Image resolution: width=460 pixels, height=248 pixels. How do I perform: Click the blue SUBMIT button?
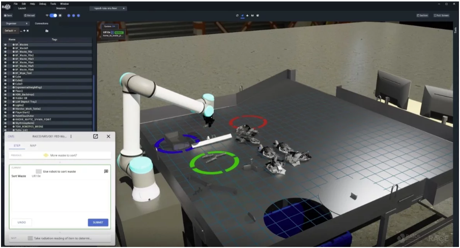[x=98, y=222]
